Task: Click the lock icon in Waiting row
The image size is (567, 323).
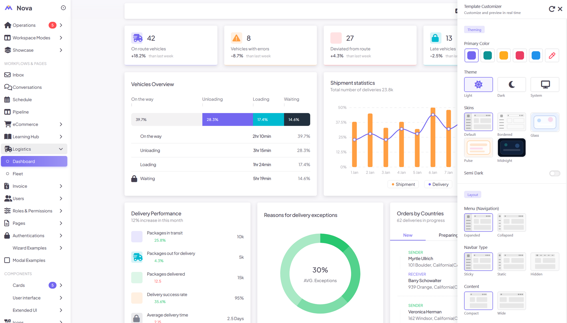Action: (x=134, y=179)
